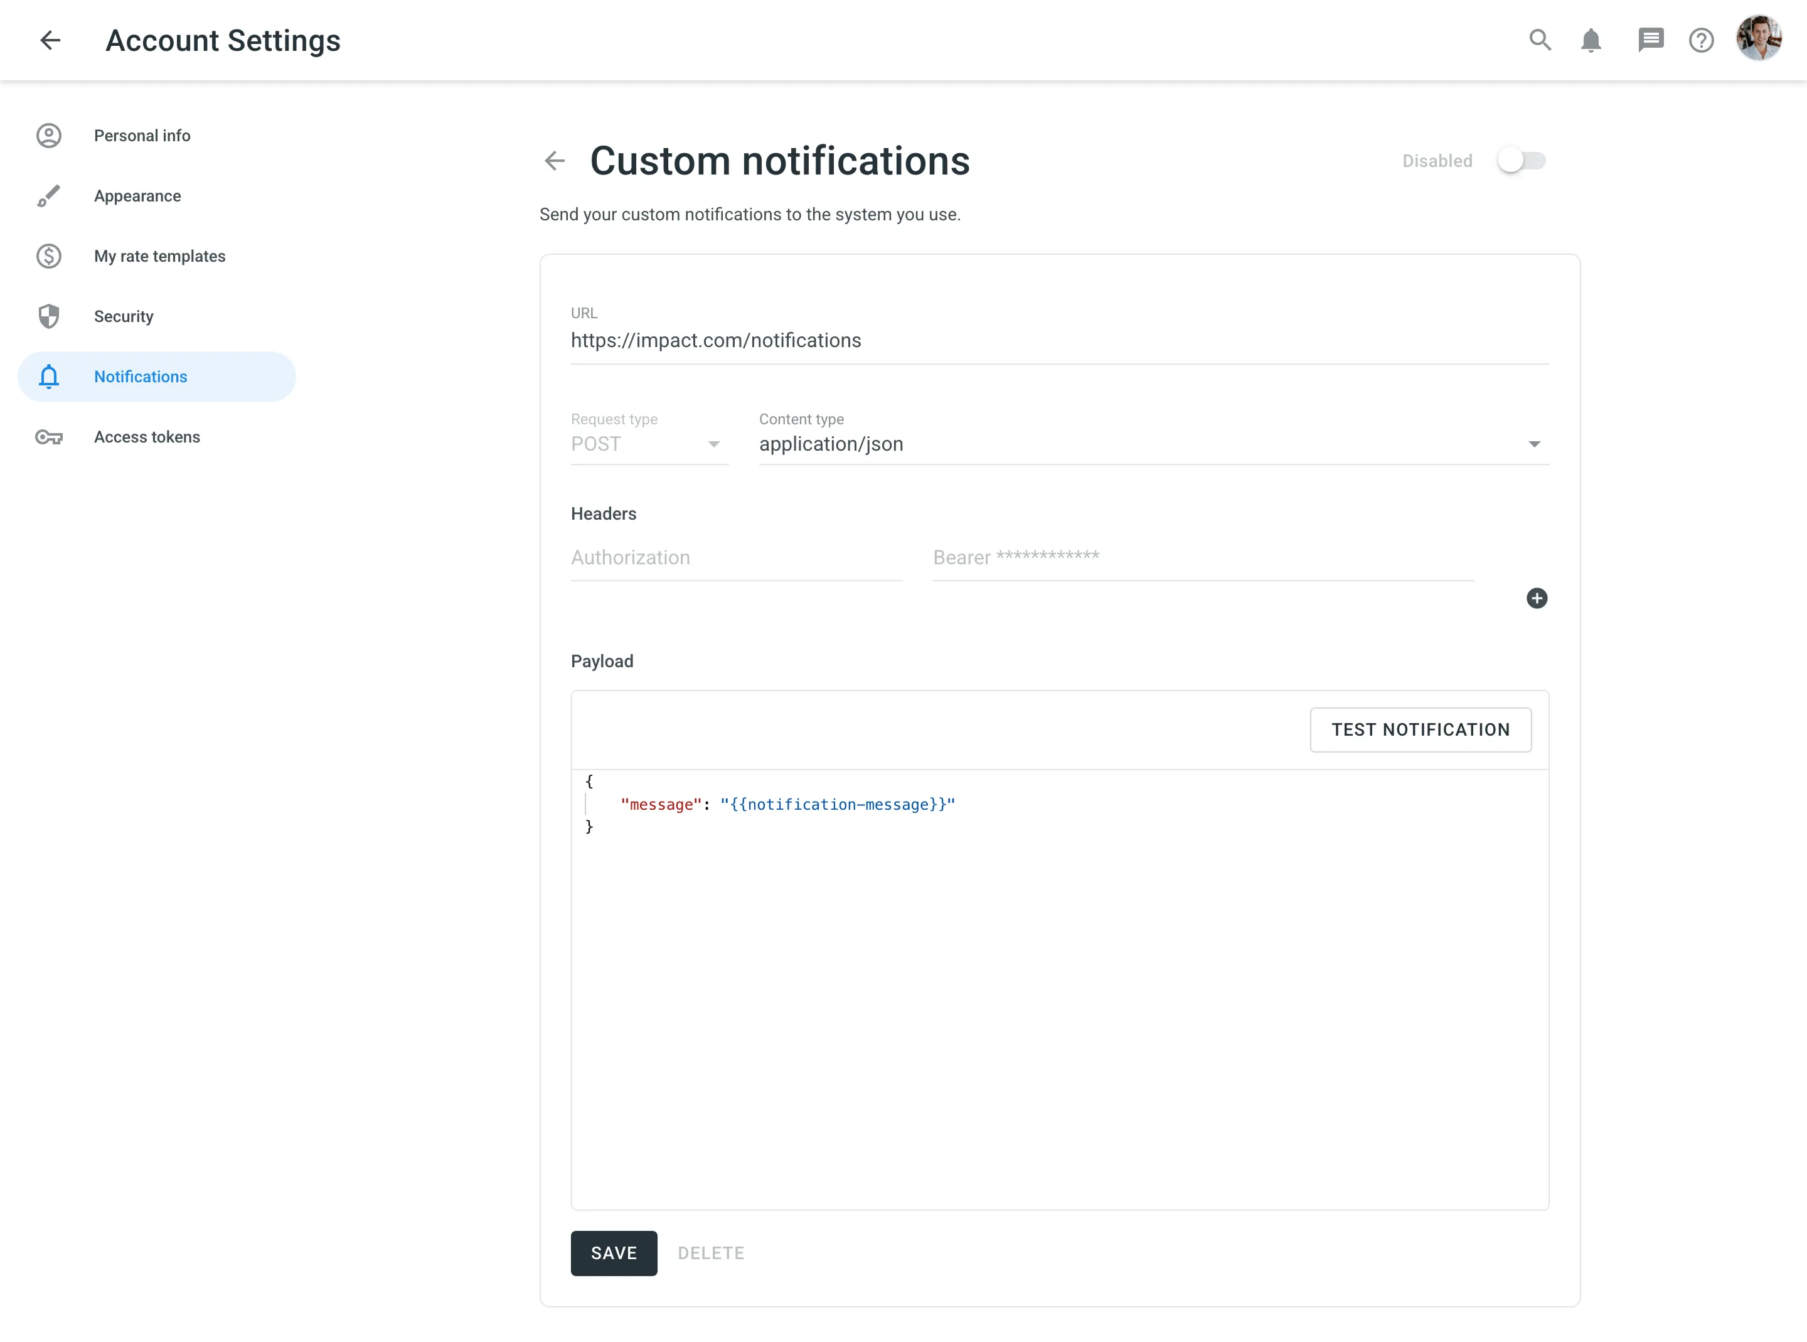Viewport: 1807px width, 1342px height.
Task: Open My rate templates via dollar icon
Action: pyautogui.click(x=49, y=256)
